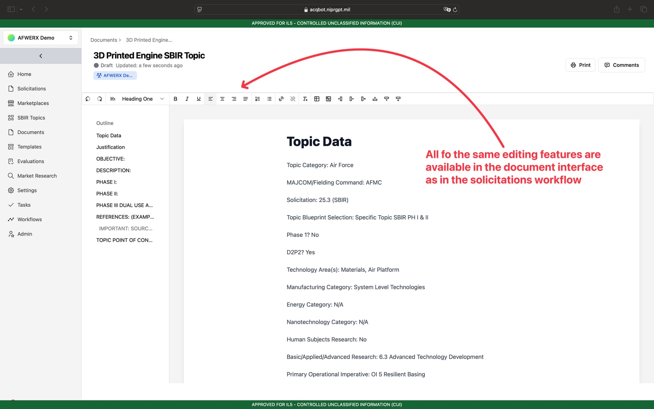654x409 pixels.
Task: Jump to Topic Data in outline
Action: tap(109, 136)
